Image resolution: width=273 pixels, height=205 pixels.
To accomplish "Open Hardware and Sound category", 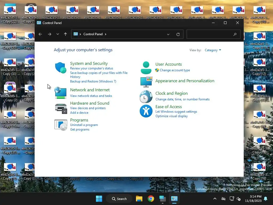I will 90,103.
